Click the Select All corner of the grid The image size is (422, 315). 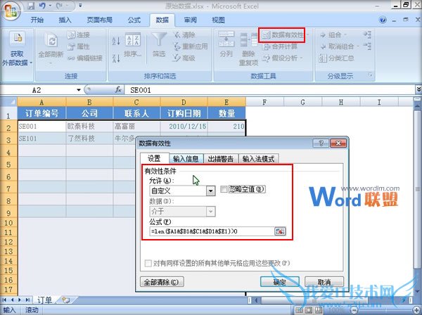tap(8, 102)
